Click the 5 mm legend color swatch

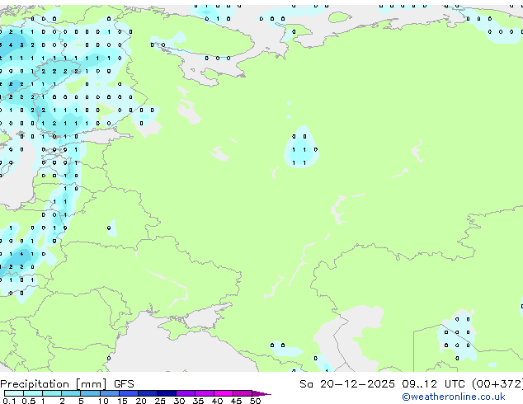point(90,393)
